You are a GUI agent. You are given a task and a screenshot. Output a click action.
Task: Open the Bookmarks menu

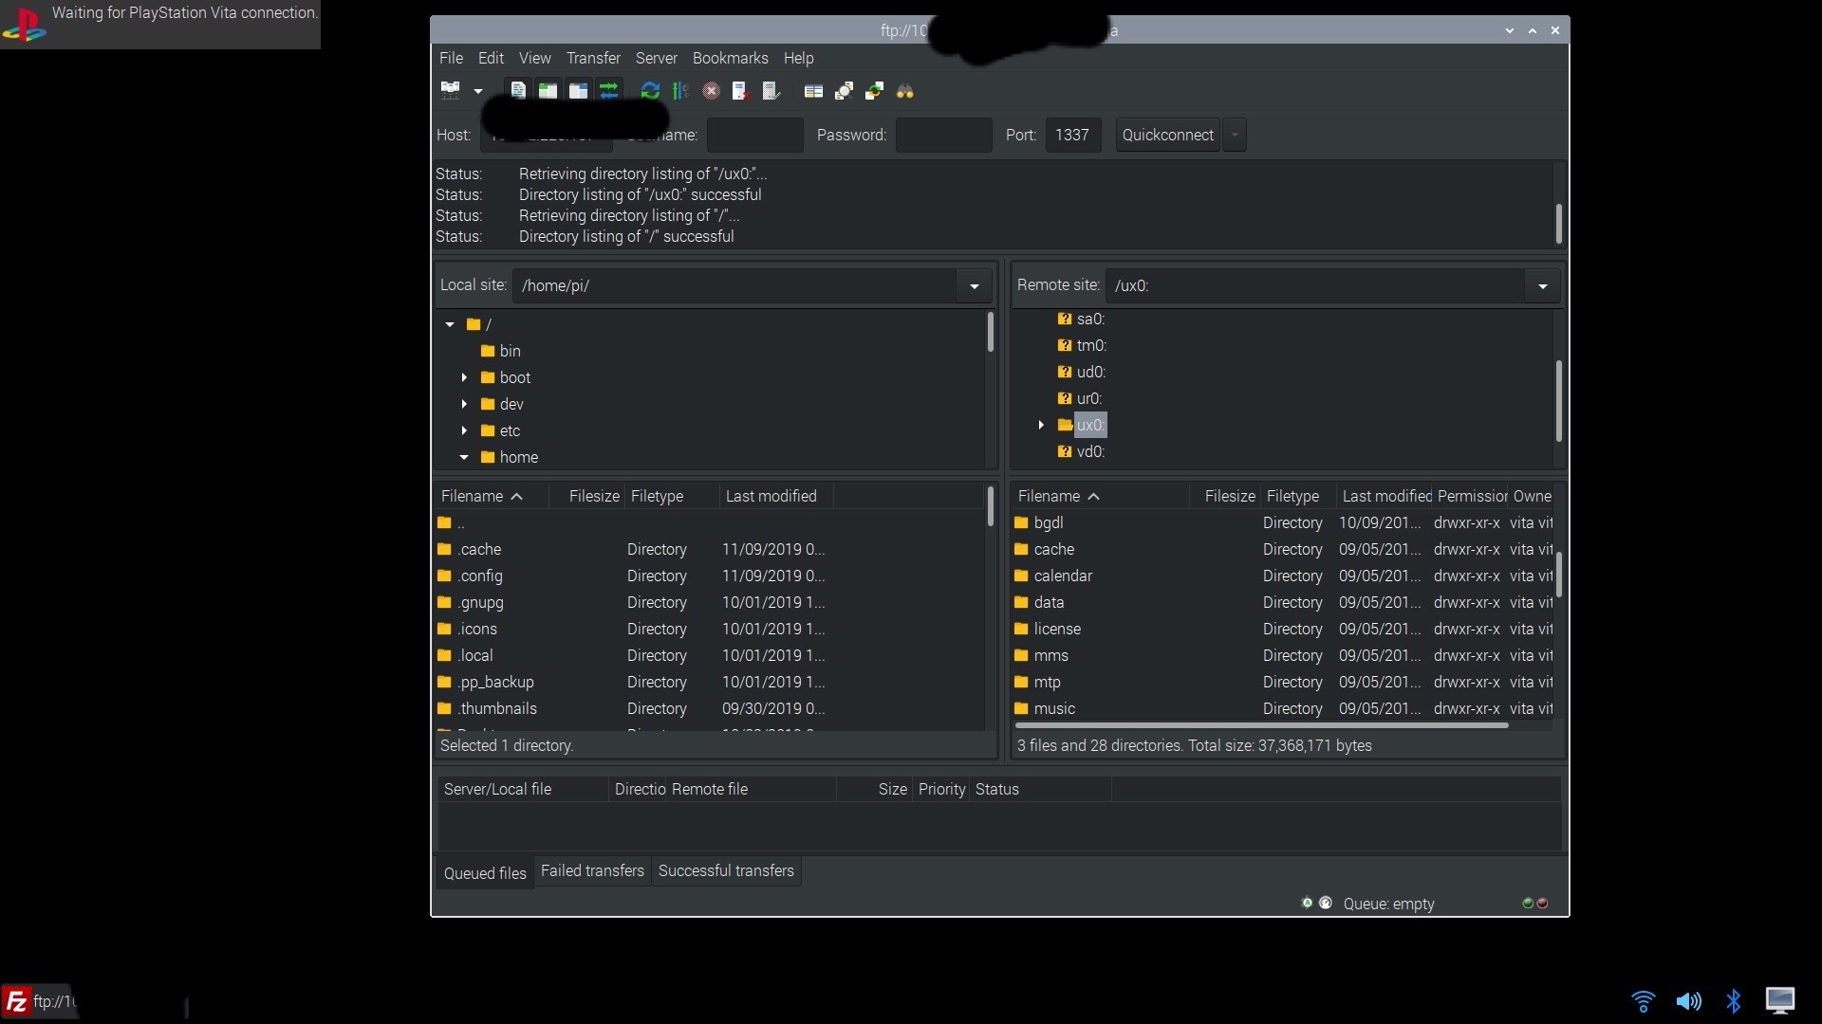click(x=730, y=58)
